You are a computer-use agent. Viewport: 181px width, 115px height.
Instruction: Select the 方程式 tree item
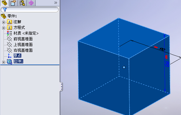19,28
